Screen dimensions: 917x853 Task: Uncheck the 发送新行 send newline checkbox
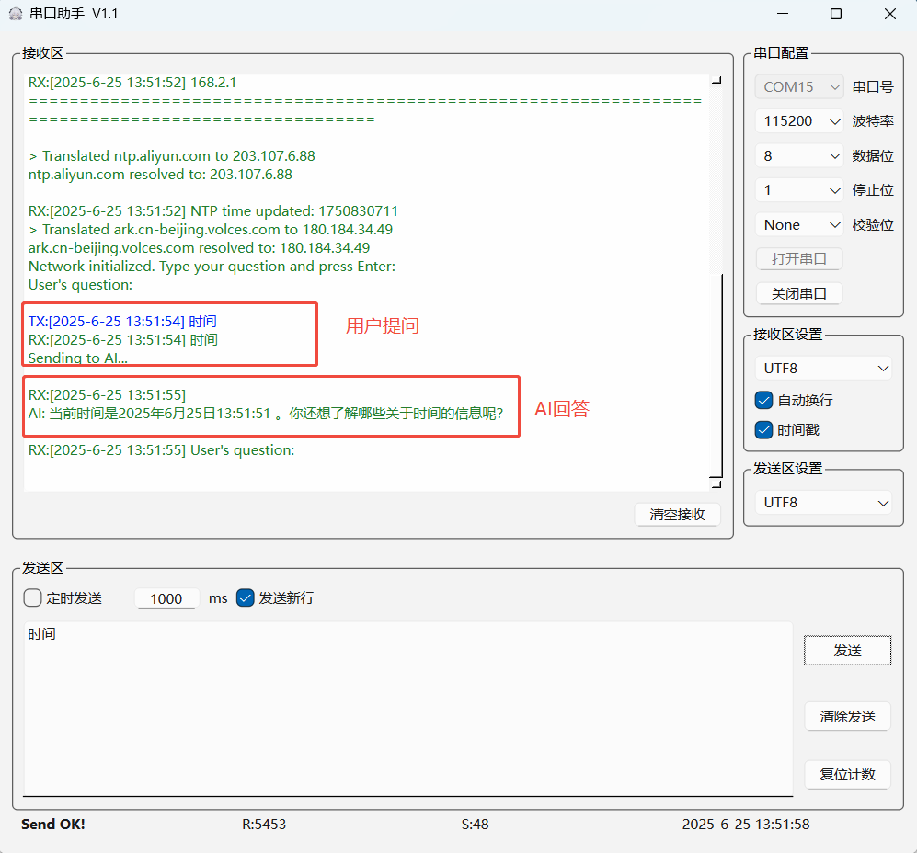point(246,598)
